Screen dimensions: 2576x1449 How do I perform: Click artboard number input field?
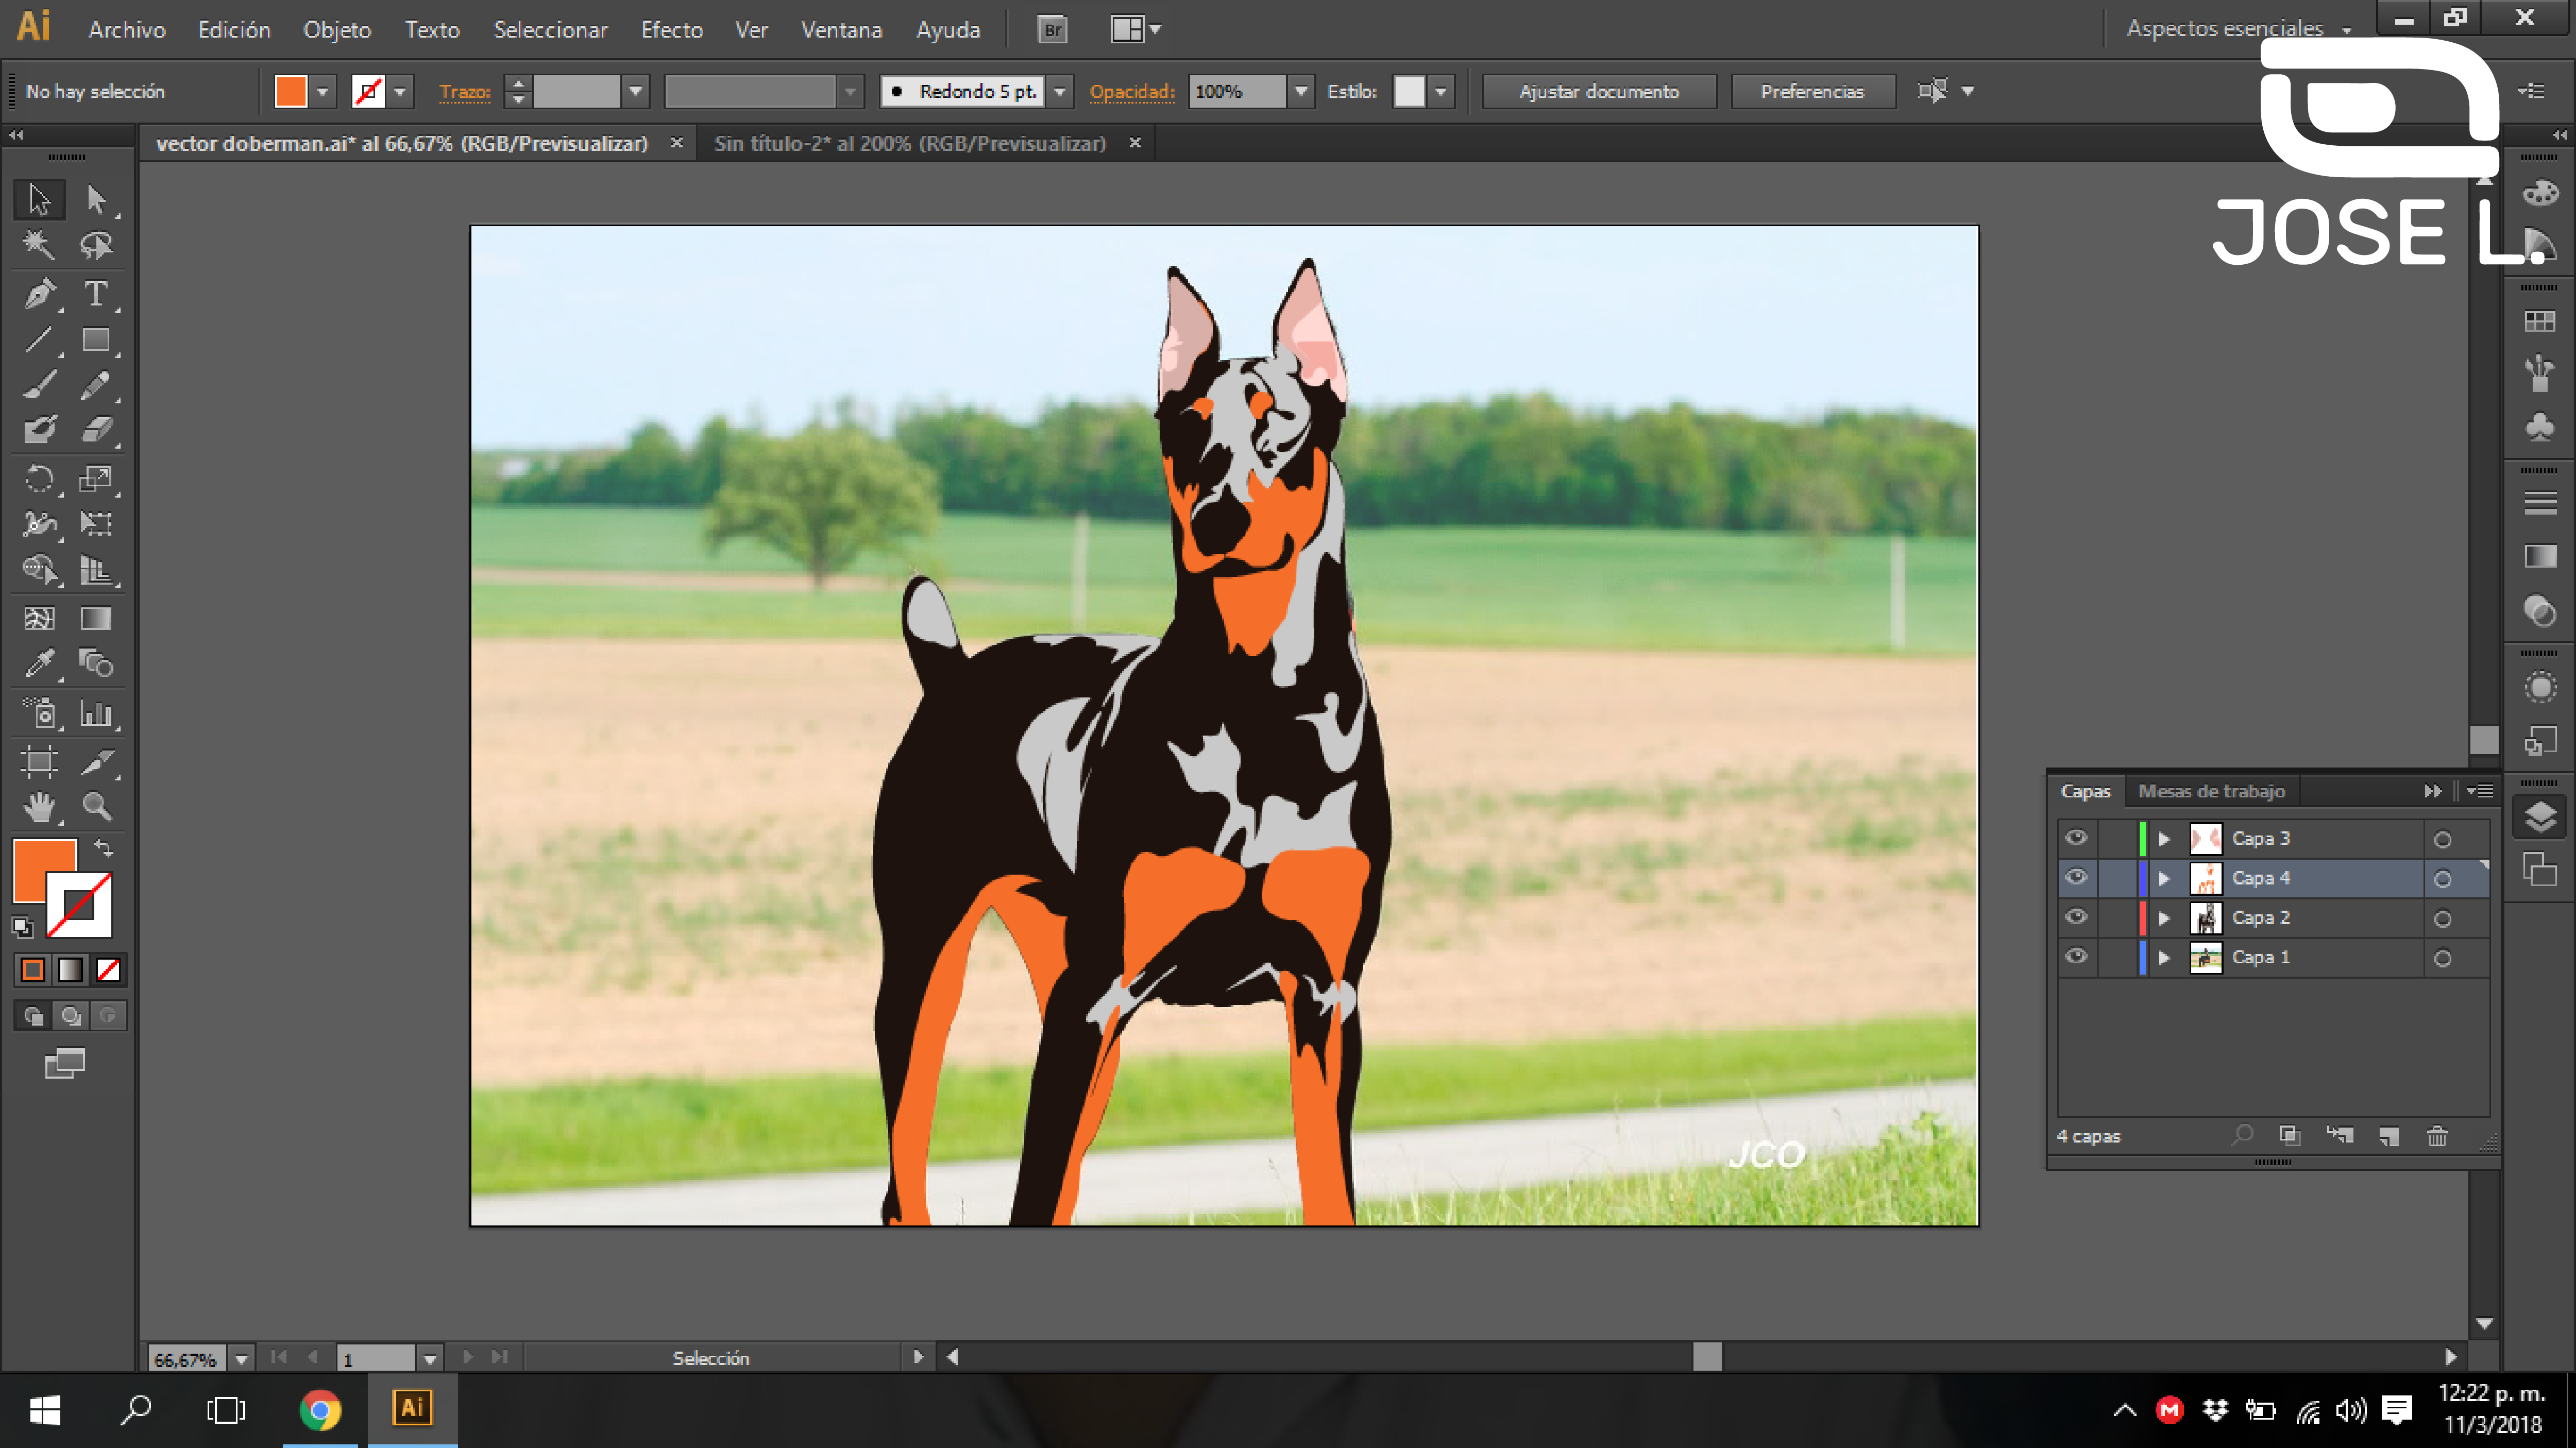(377, 1359)
